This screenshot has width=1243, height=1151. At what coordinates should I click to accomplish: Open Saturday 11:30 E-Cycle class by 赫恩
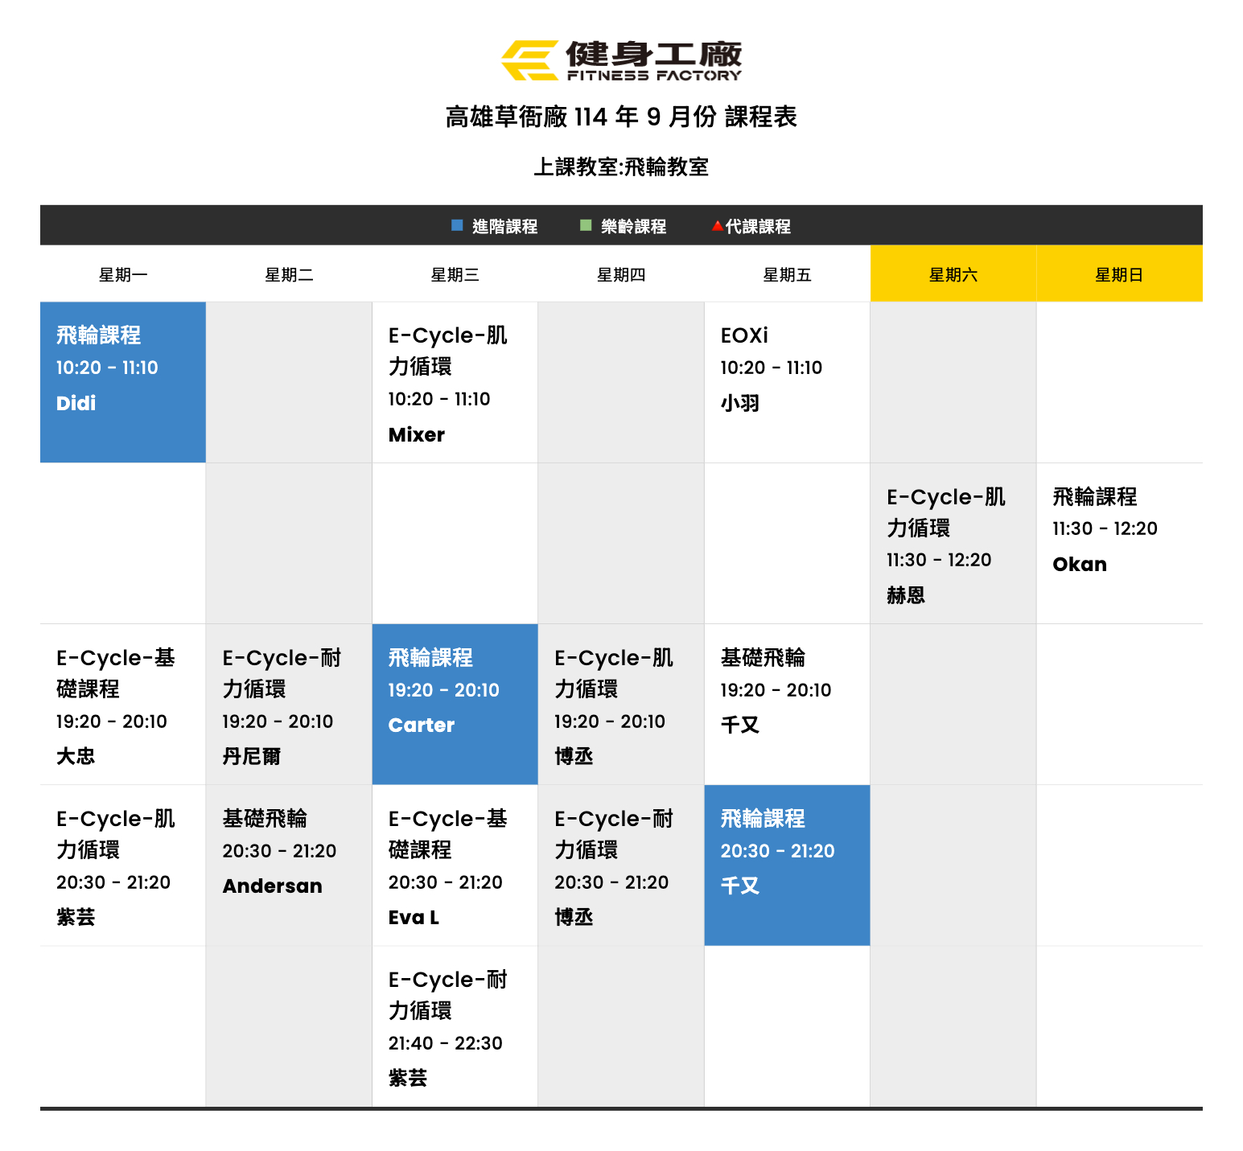(953, 544)
